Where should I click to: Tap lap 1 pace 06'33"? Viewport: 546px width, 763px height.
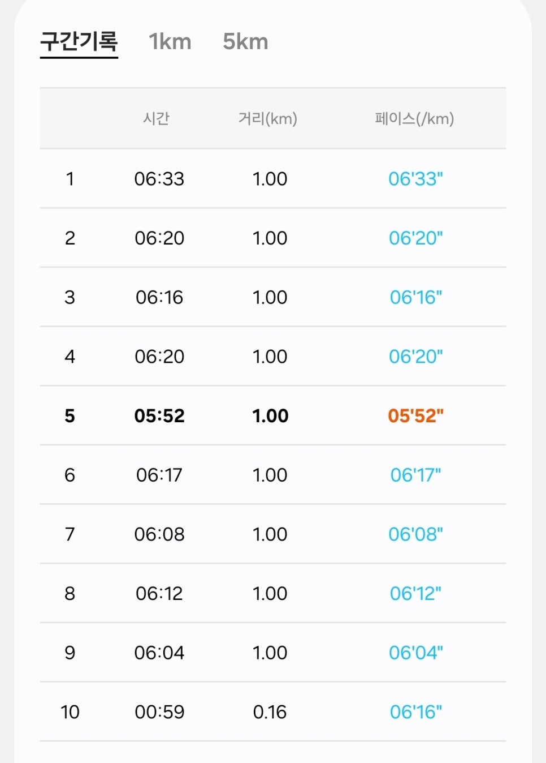(x=416, y=179)
